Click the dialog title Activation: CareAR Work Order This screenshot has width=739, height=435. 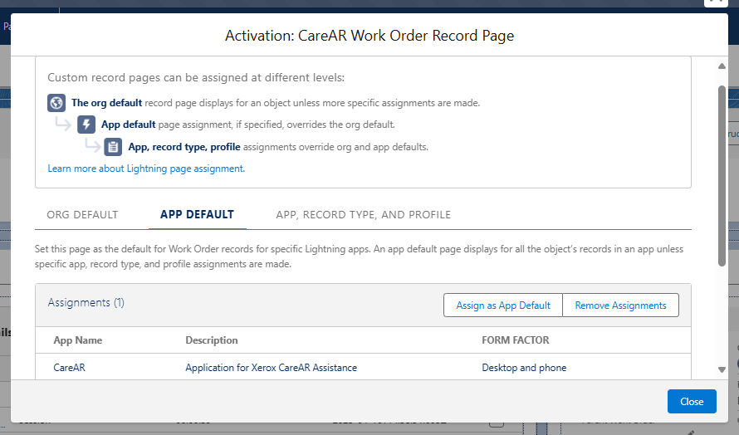click(x=369, y=36)
